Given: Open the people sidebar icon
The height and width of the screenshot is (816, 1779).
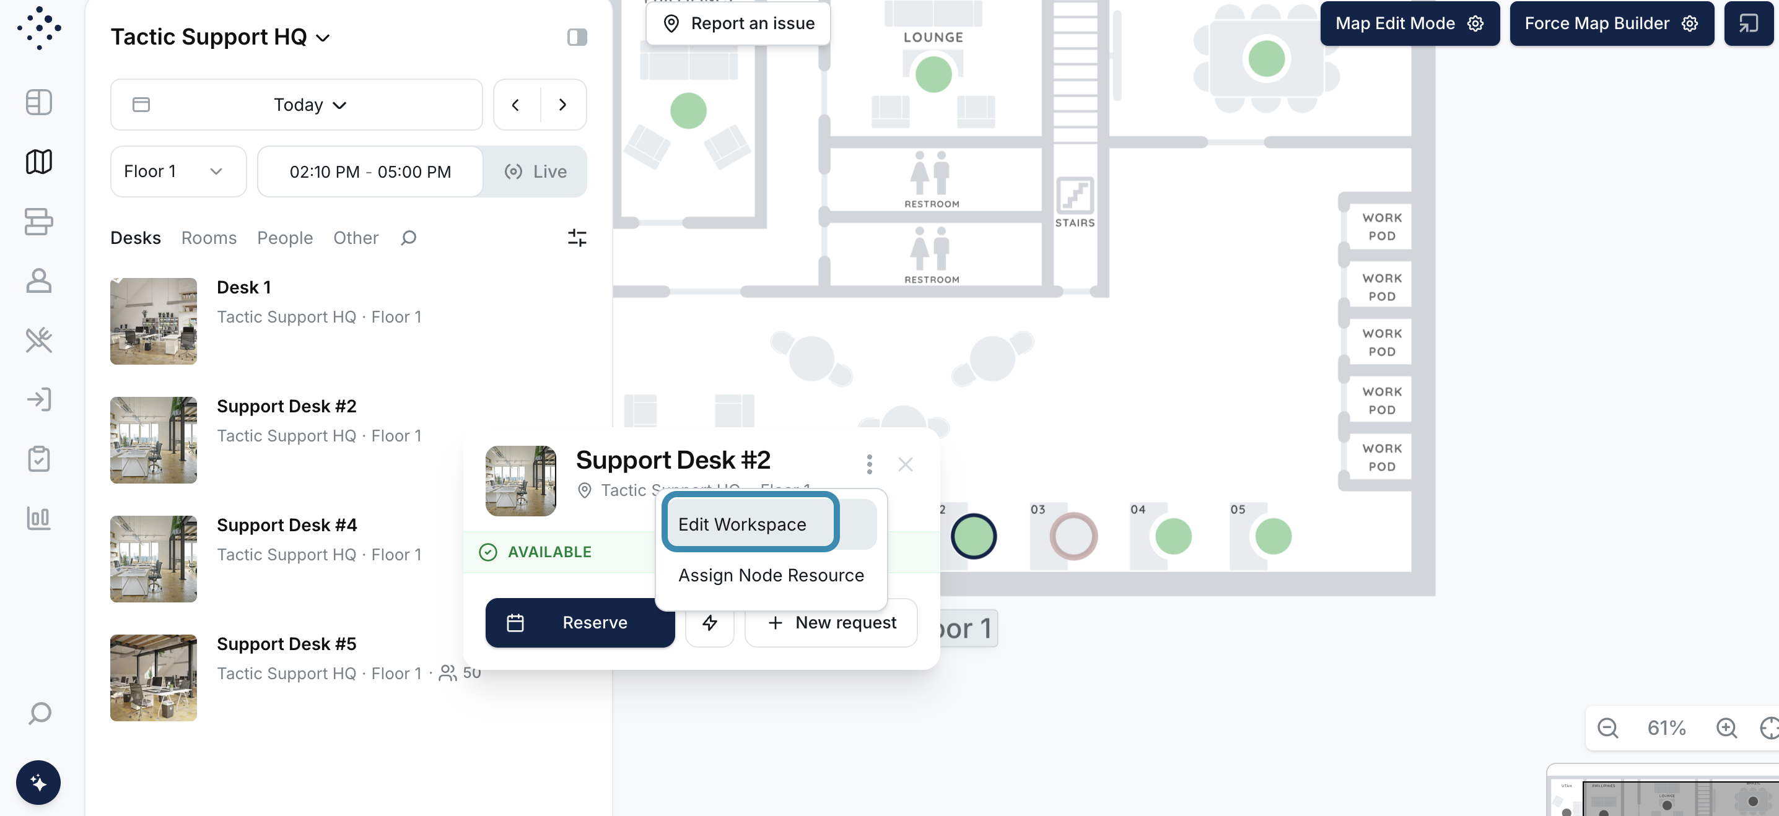Looking at the screenshot, I should click(x=38, y=280).
